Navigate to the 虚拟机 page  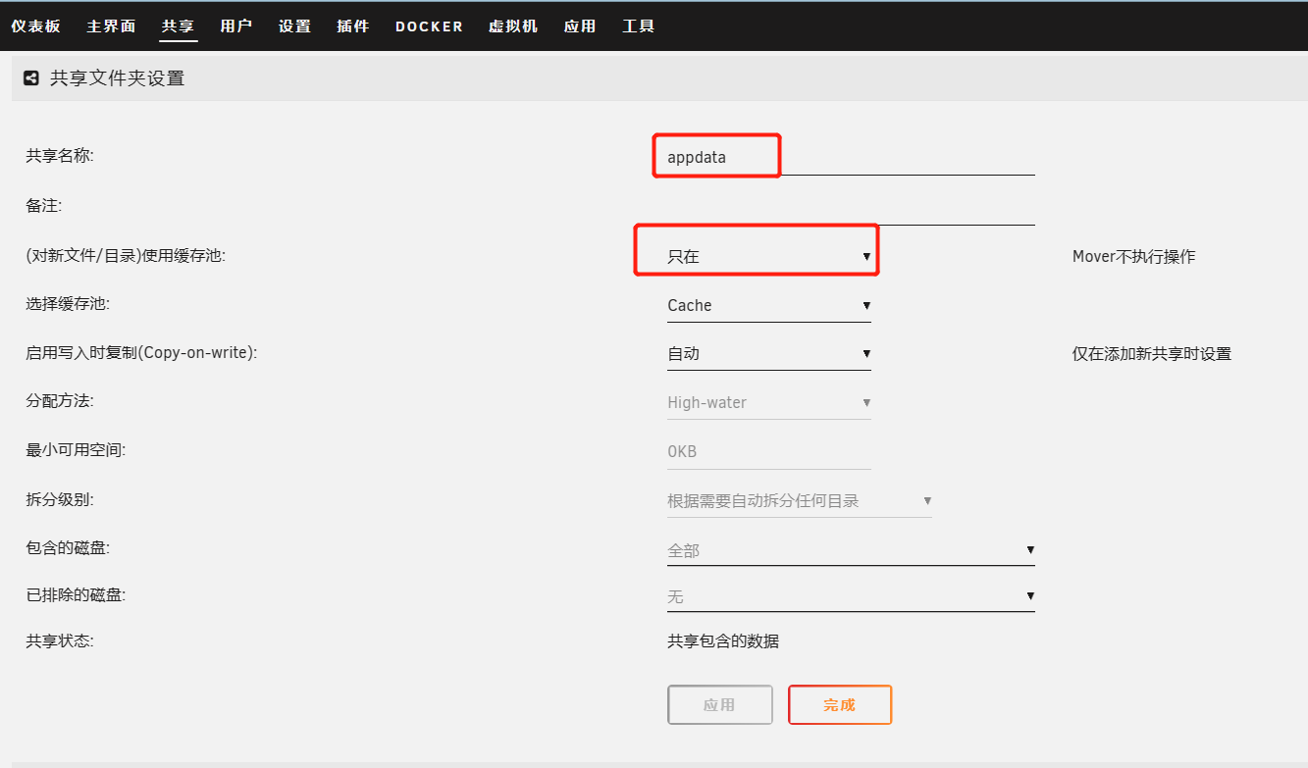point(513,26)
